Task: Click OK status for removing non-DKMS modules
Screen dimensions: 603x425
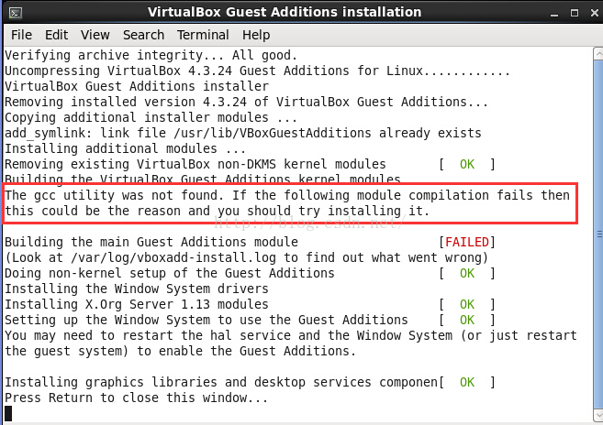Action: pos(467,164)
